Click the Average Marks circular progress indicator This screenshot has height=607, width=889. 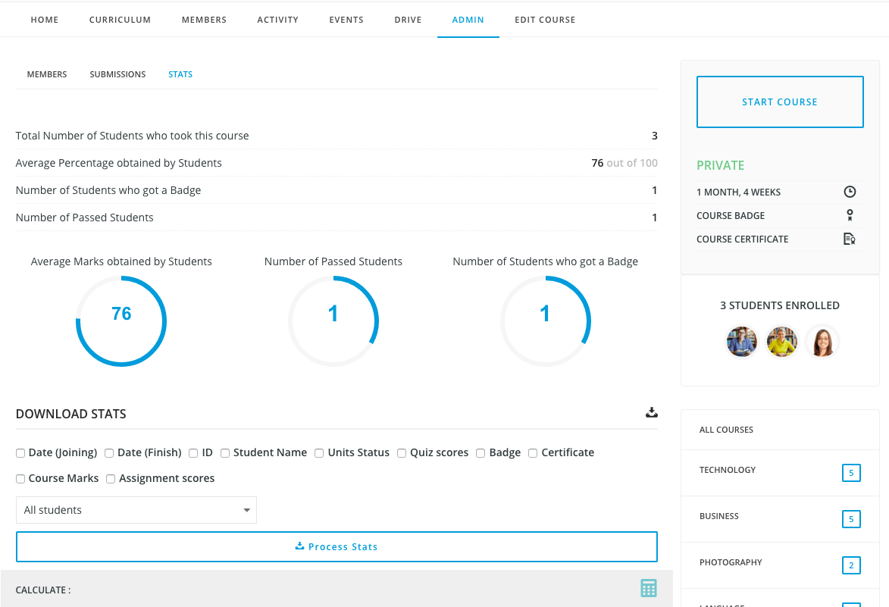[x=121, y=321]
